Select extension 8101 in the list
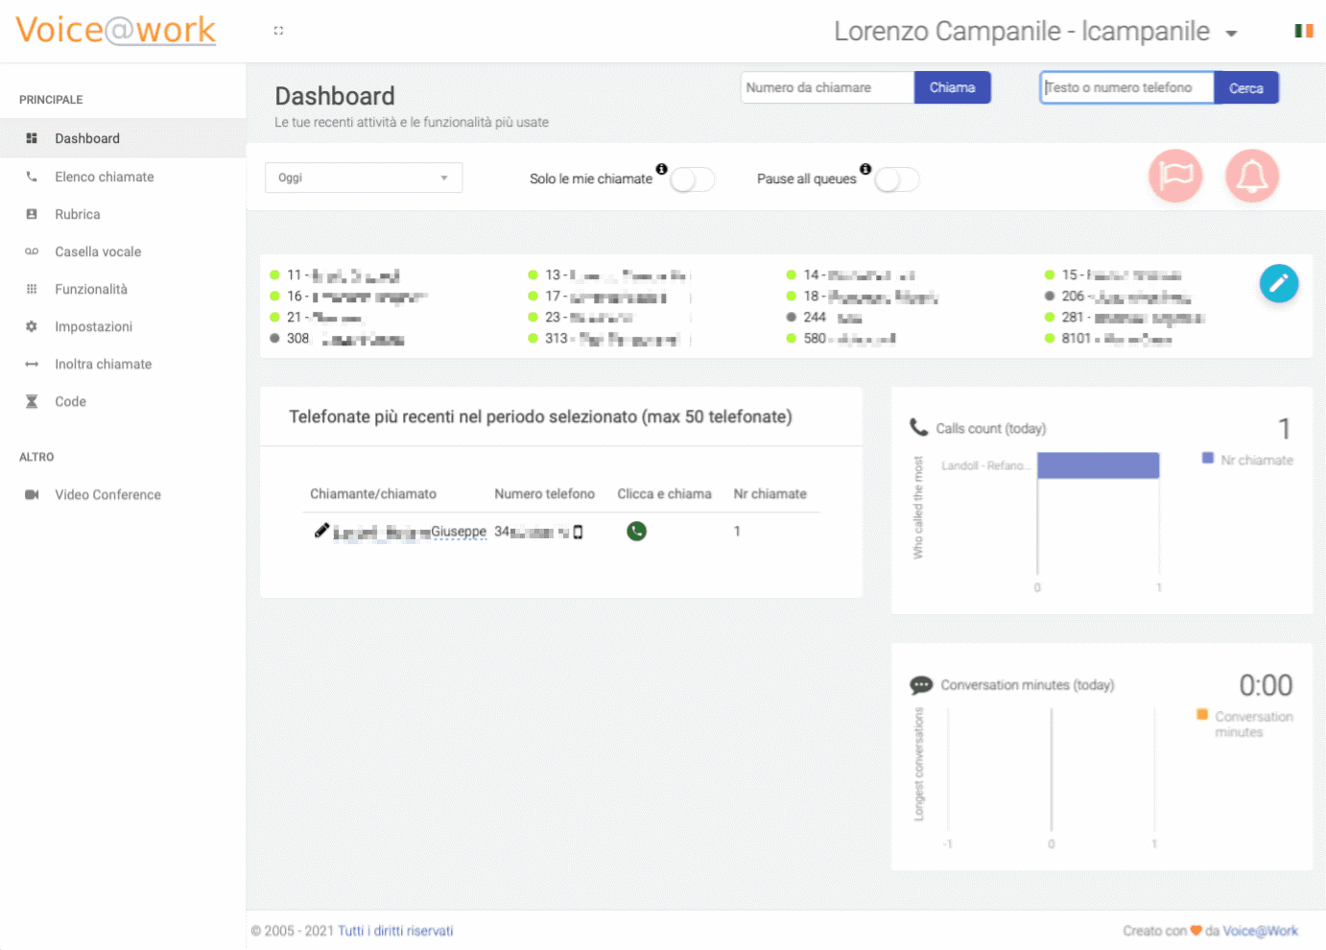The height and width of the screenshot is (950, 1326). coord(1108,339)
